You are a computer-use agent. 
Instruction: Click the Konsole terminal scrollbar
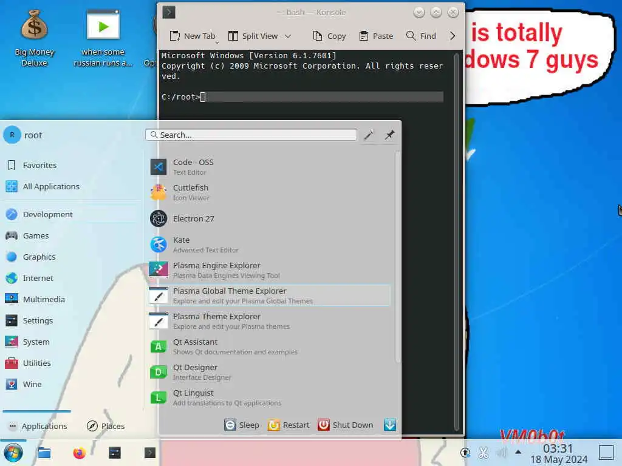coord(457,241)
